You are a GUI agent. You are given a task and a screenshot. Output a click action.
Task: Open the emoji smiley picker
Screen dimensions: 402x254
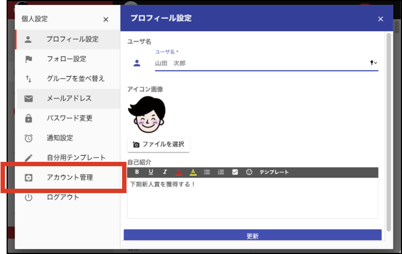click(x=249, y=172)
